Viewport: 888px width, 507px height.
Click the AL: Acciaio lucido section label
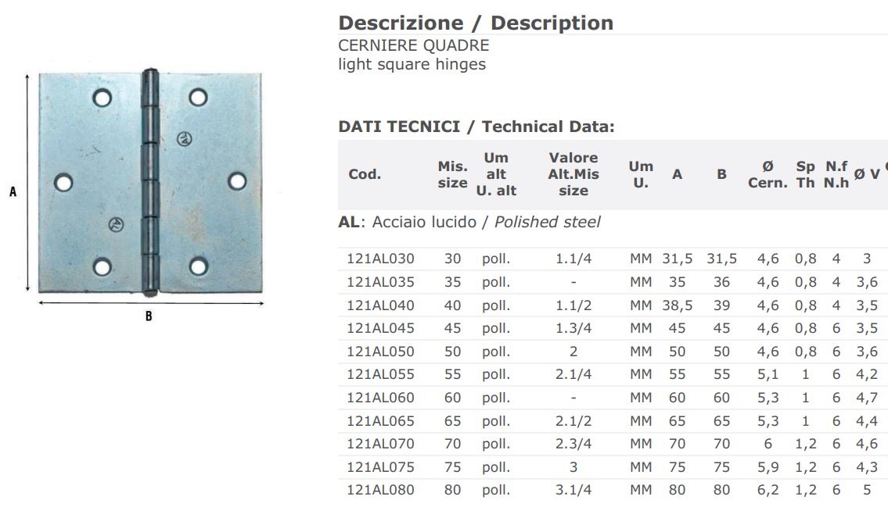coord(469,222)
